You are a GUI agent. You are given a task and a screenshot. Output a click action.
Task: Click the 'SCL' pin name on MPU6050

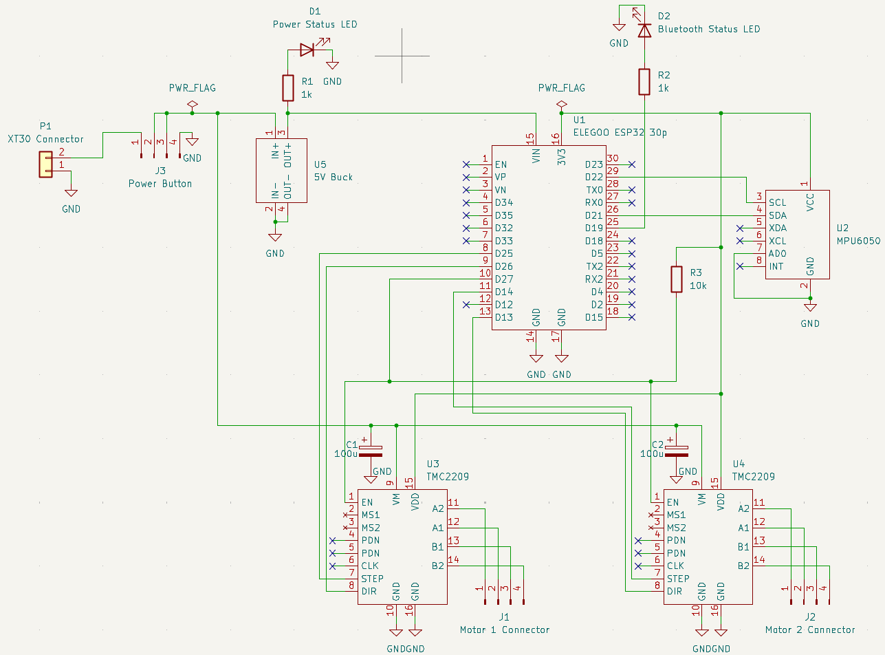(x=778, y=203)
